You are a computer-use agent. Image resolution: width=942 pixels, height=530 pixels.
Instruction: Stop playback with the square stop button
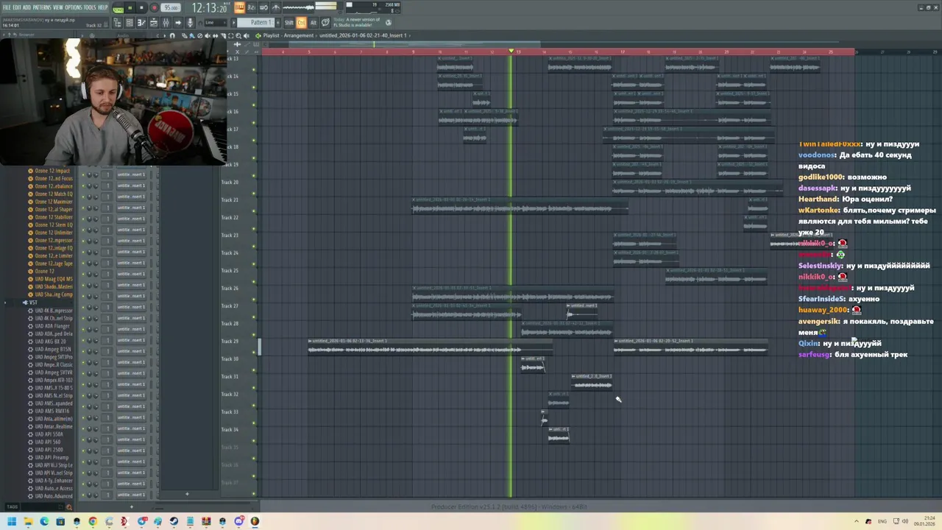click(141, 7)
